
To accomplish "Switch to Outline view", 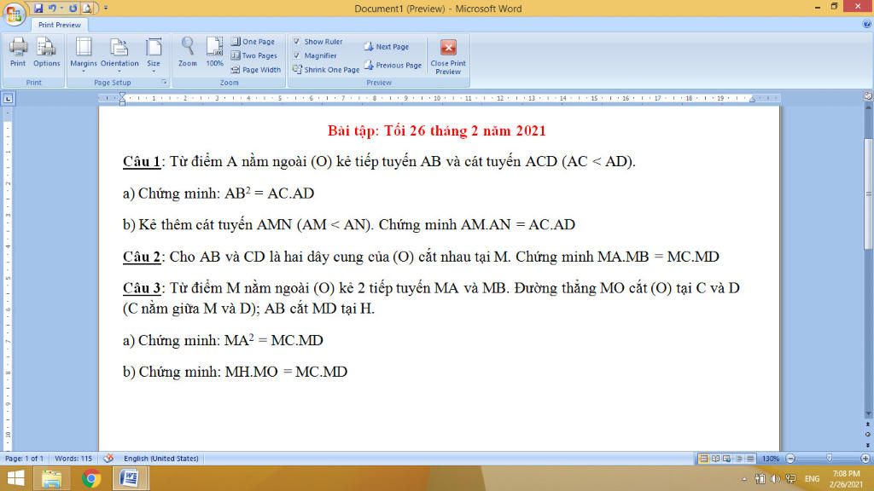I will [738, 458].
